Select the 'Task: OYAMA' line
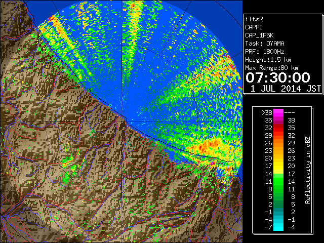The width and height of the screenshot is (324, 243). click(265, 44)
